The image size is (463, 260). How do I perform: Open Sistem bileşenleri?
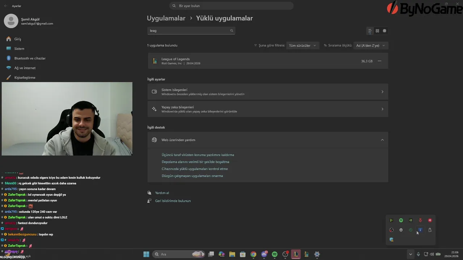point(268,92)
